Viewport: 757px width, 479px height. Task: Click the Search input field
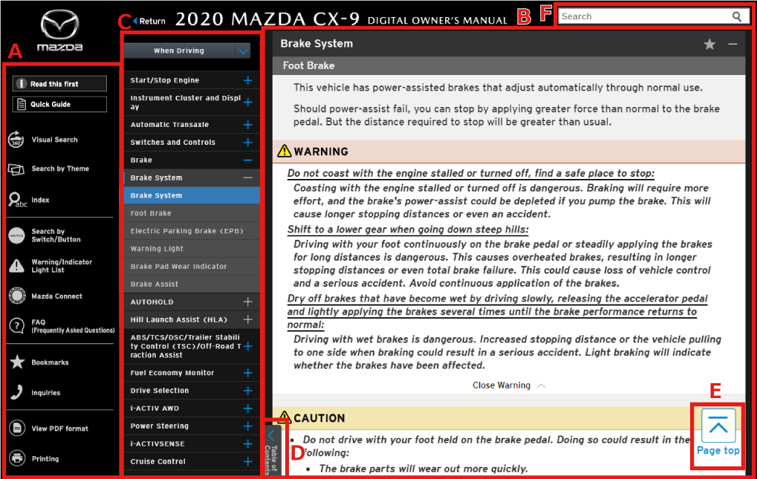(643, 16)
